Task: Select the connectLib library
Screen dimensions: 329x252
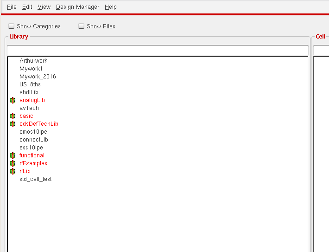Action: pos(33,140)
